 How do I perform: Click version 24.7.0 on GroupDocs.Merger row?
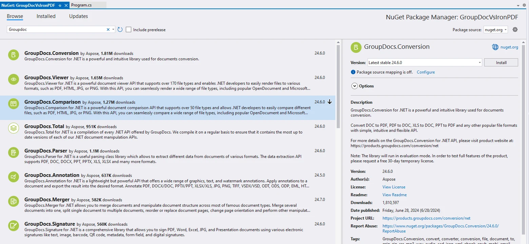tap(319, 200)
